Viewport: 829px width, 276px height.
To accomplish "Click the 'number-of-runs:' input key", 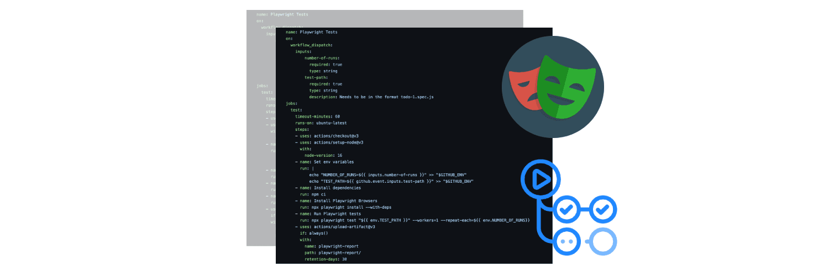I will click(322, 58).
